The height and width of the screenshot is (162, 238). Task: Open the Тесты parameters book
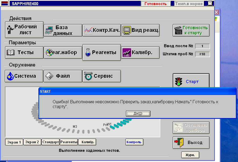point(24,52)
